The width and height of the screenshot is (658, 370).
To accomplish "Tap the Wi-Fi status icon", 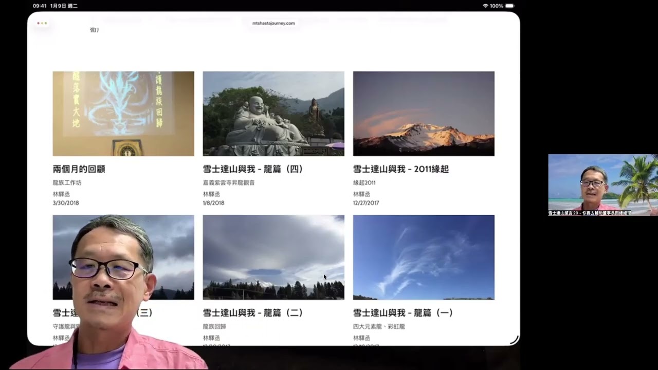I will point(485,6).
